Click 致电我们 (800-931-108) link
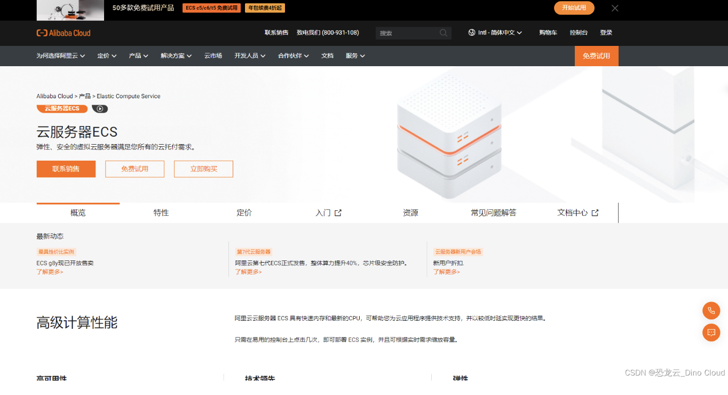This screenshot has width=728, height=395. point(328,33)
